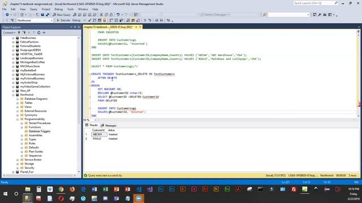Click the Save file icon
The image size is (362, 203).
click(x=42, y=15)
